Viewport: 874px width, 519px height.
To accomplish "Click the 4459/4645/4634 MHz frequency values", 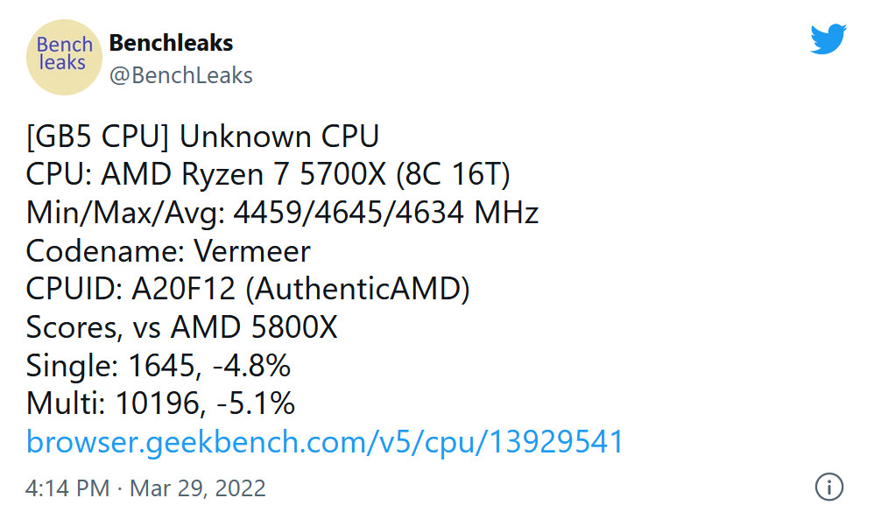I will 385,213.
